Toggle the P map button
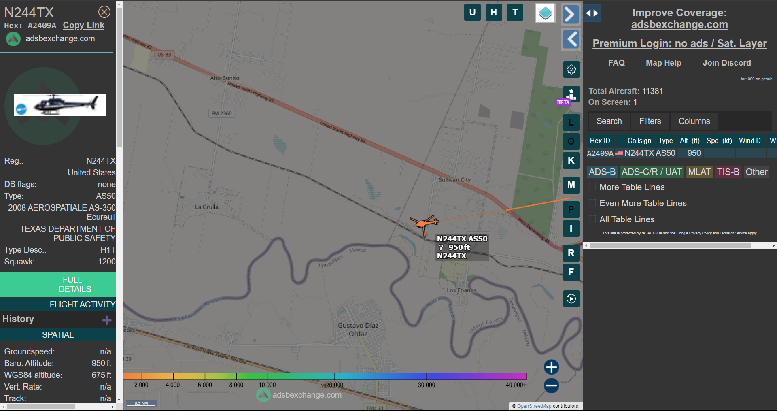Viewport: 777px width, 411px height. click(571, 209)
